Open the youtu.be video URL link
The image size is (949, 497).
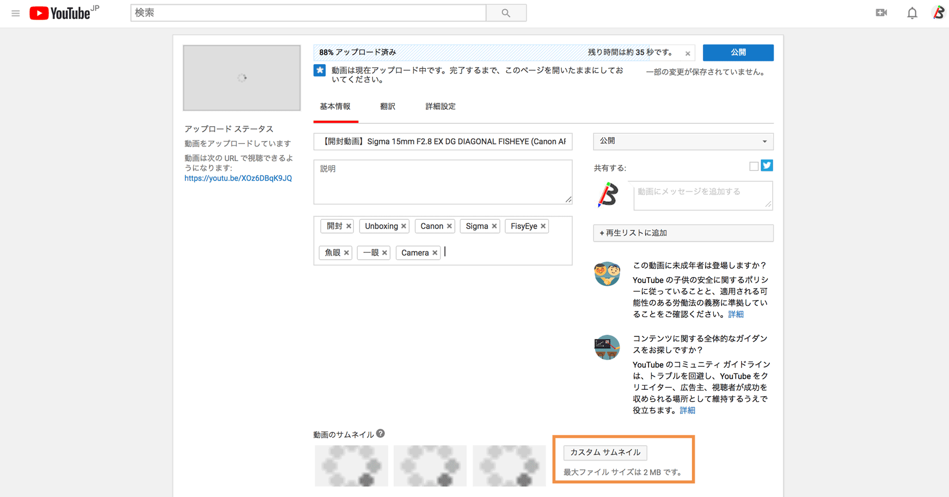pyautogui.click(x=238, y=178)
